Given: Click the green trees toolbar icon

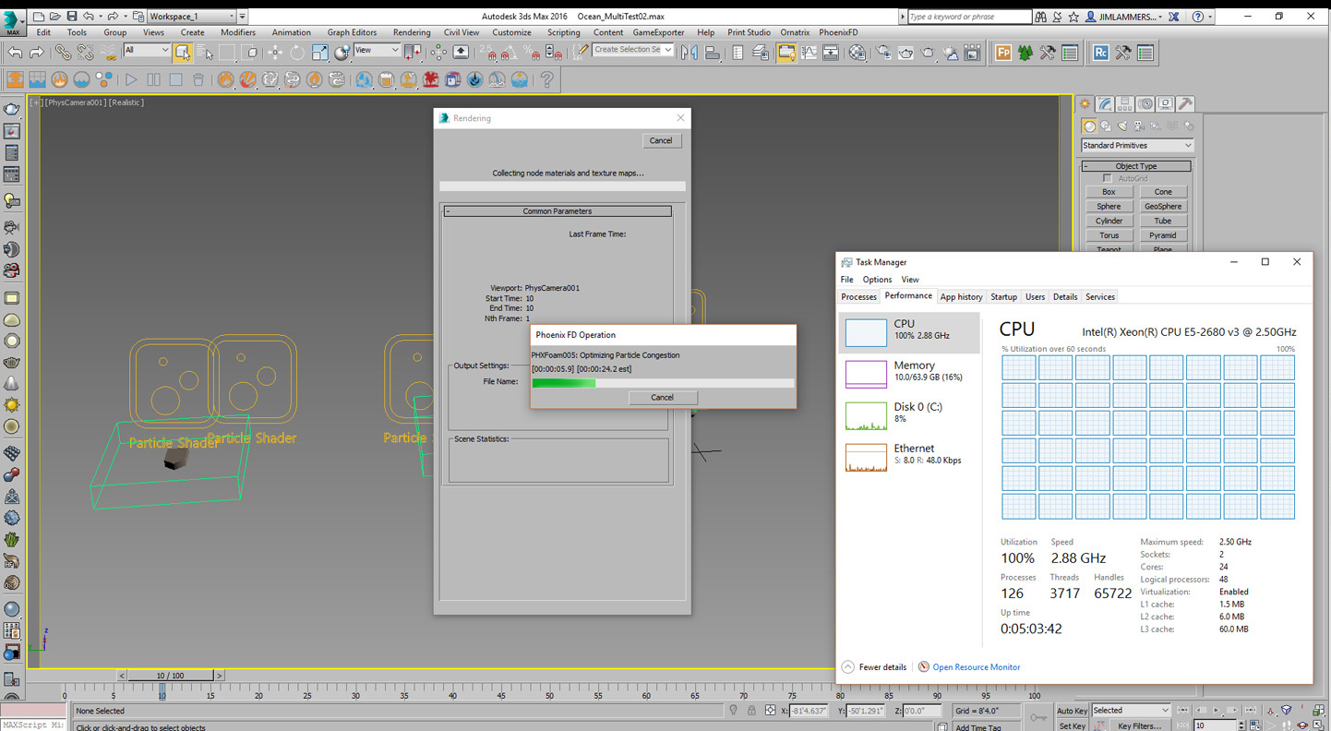Looking at the screenshot, I should tap(1025, 53).
